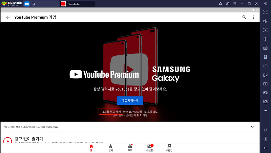271x153 pixels.
Task: Open the macro recorder sidebar icon
Action: tap(265, 66)
